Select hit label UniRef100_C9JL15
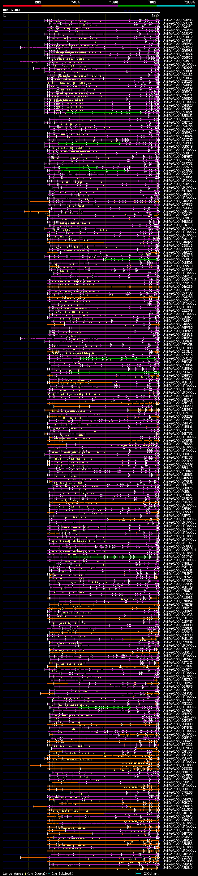Image resolution: width=198 pixels, height=876 pixels. point(177,119)
